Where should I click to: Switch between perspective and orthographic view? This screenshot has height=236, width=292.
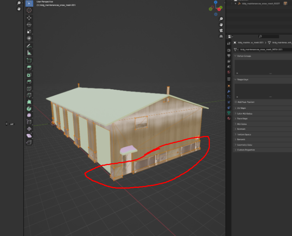[x=221, y=36]
